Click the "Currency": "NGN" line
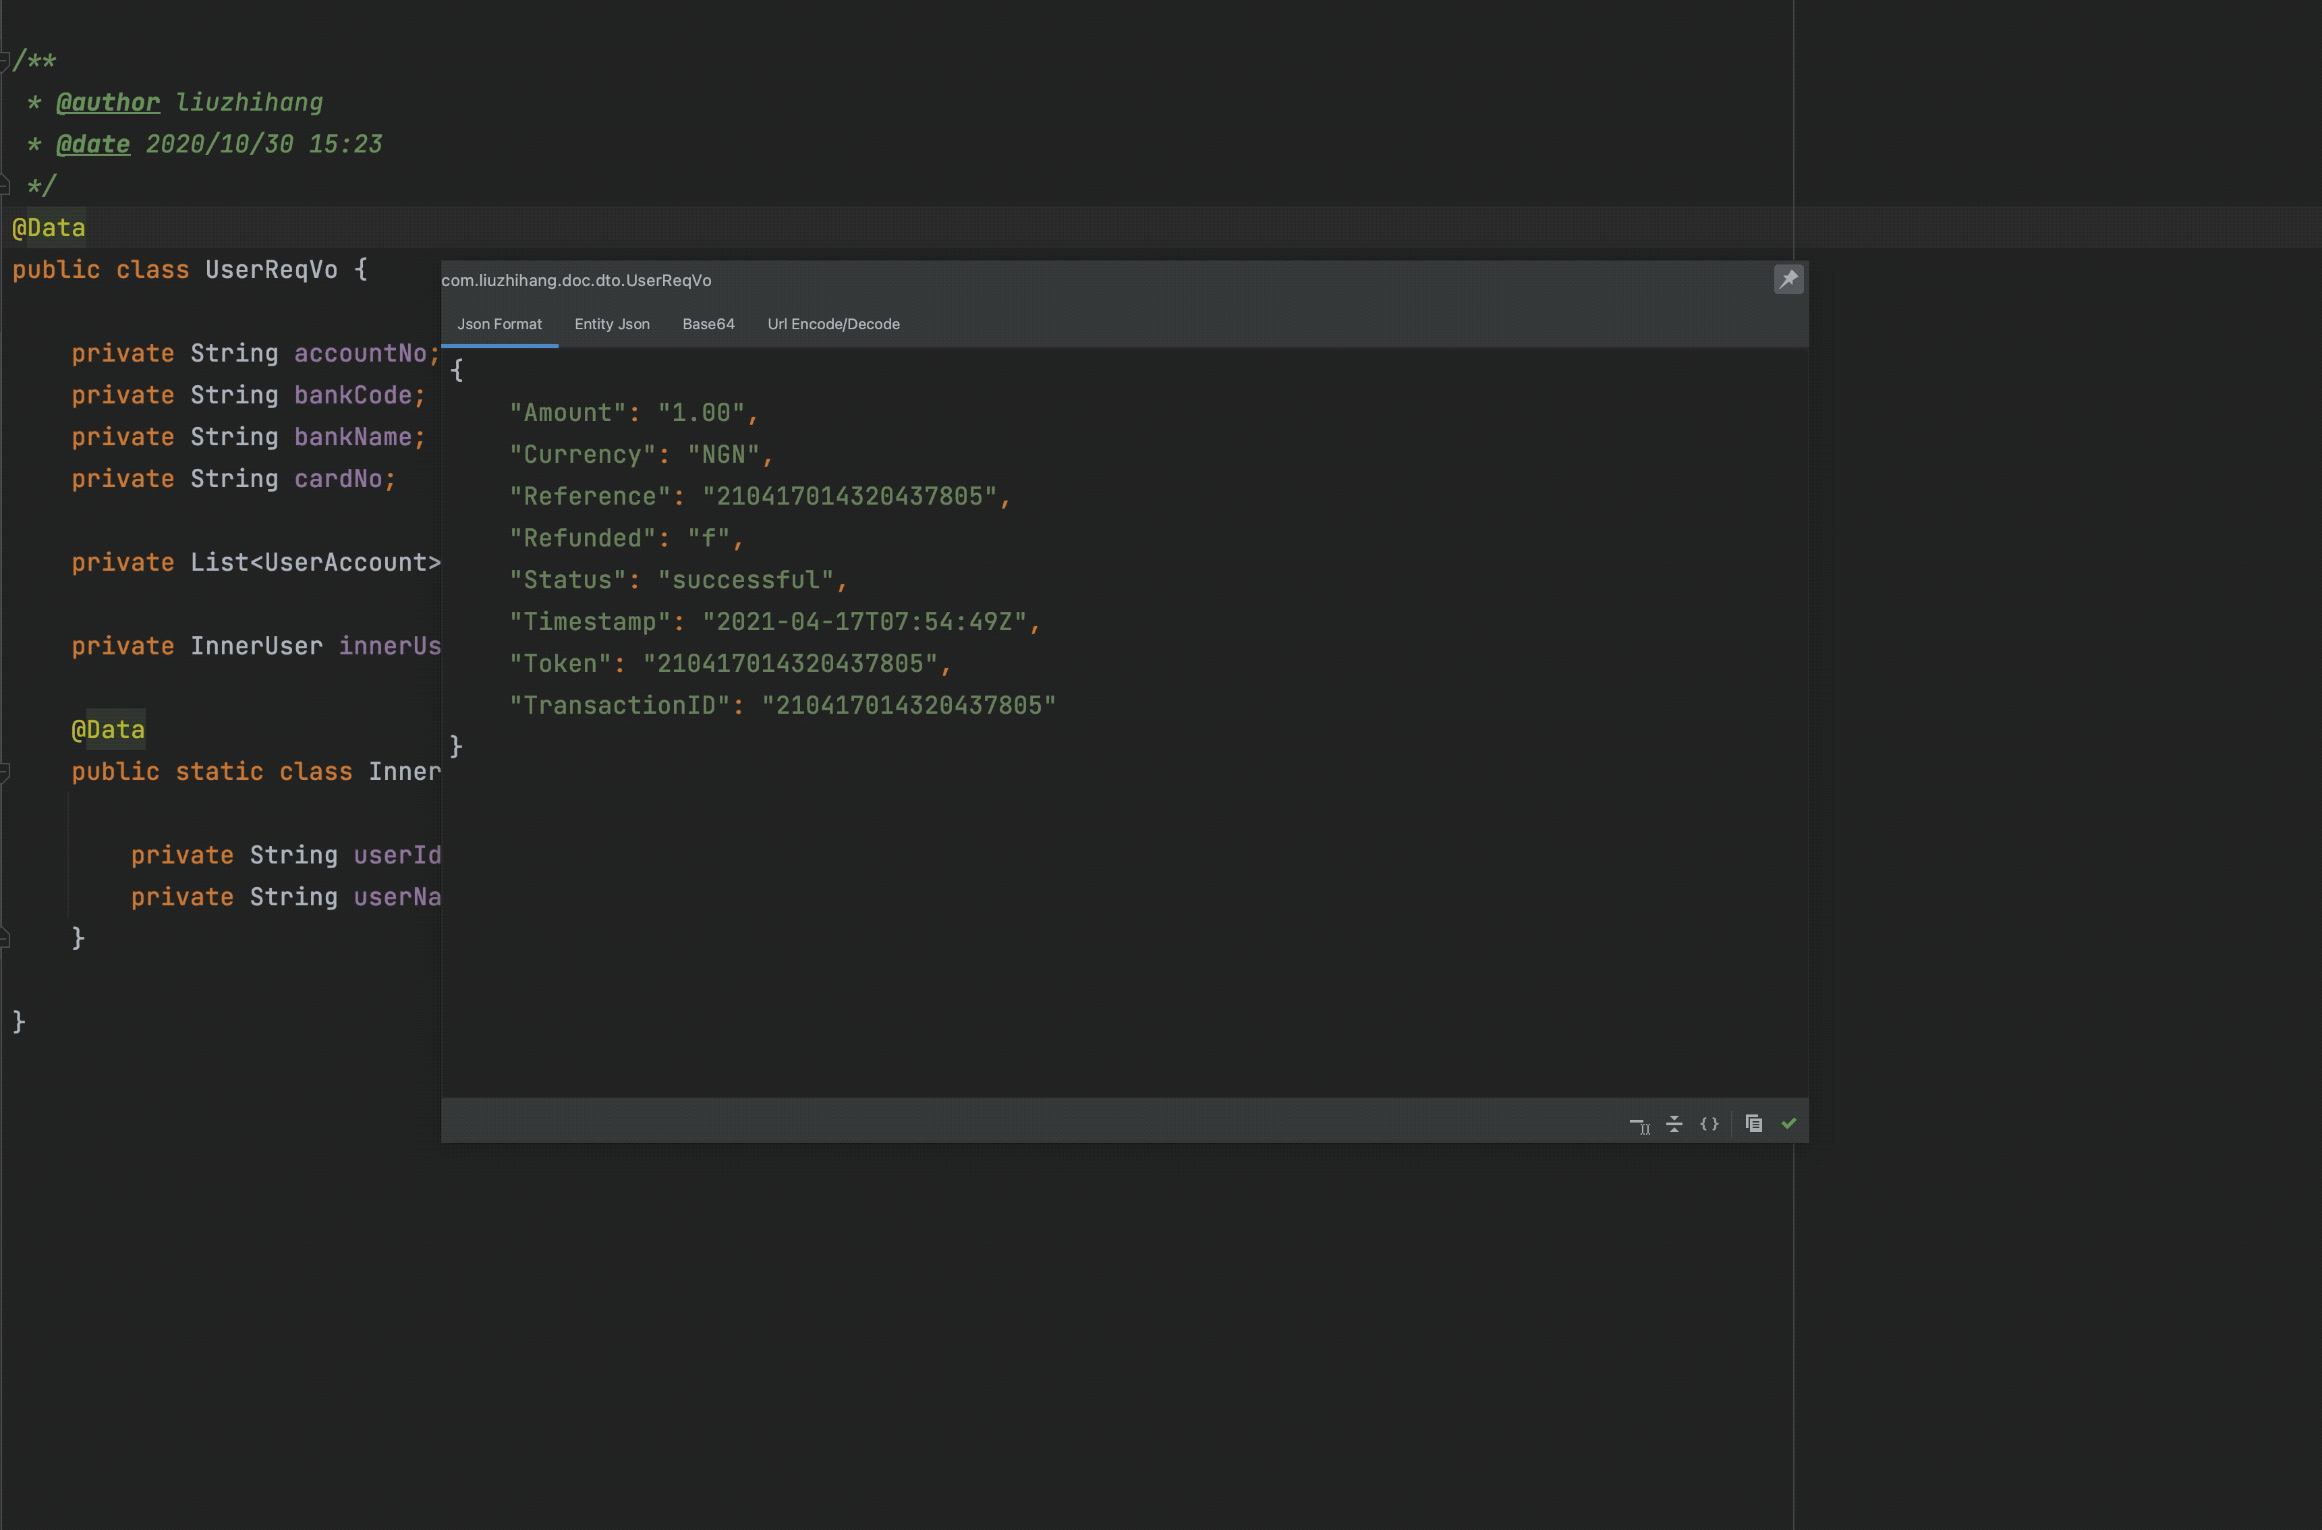The height and width of the screenshot is (1530, 2322). (641, 455)
